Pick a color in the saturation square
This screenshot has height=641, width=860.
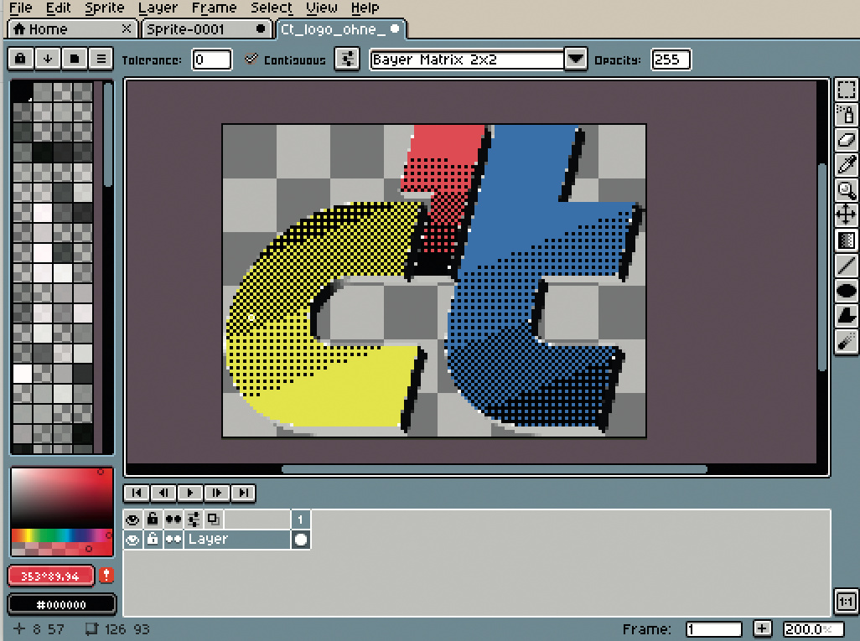[x=61, y=498]
